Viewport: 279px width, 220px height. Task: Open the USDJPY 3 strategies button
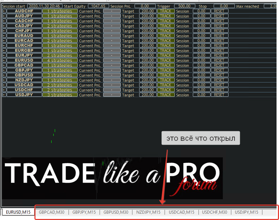coord(60,95)
